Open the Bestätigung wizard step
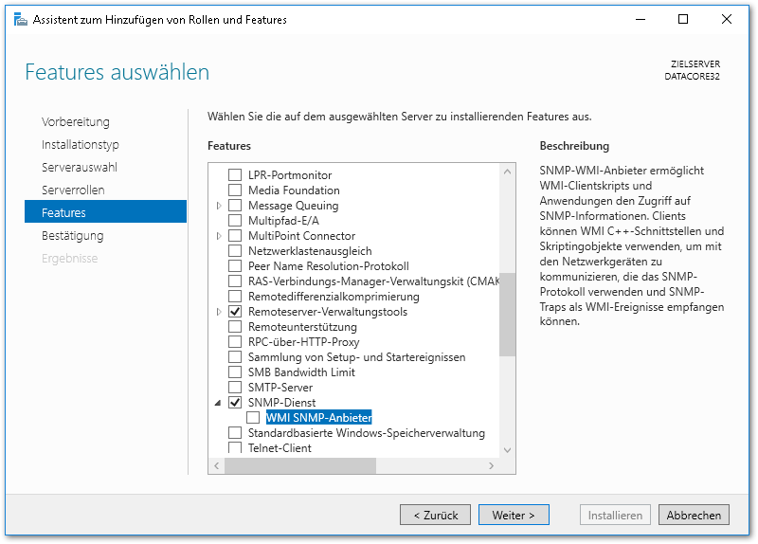This screenshot has width=758, height=544. coord(73,236)
